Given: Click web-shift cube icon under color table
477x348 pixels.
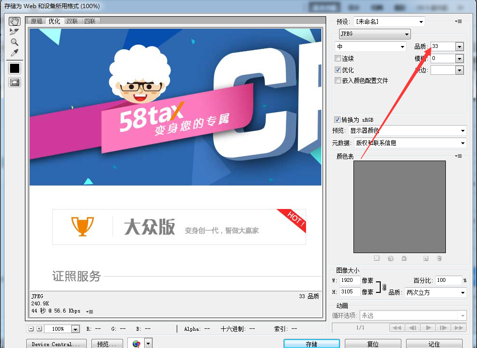Looking at the screenshot, I should click(391, 258).
